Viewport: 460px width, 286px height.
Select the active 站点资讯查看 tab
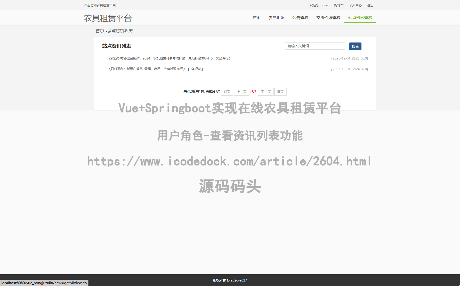pyautogui.click(x=360, y=18)
